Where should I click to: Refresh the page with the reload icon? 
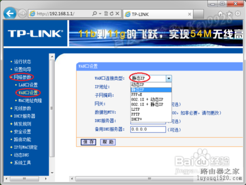coord(112,14)
